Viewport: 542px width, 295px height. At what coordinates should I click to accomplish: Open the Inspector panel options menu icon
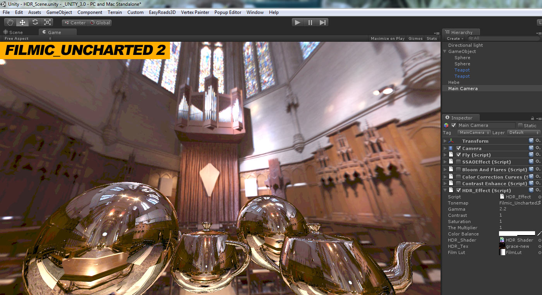(539, 118)
